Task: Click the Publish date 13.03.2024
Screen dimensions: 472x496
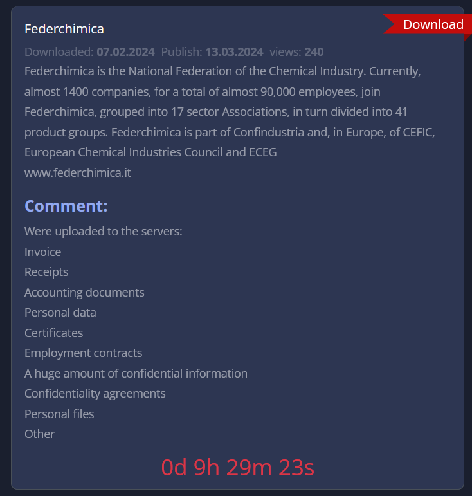Action: point(234,51)
